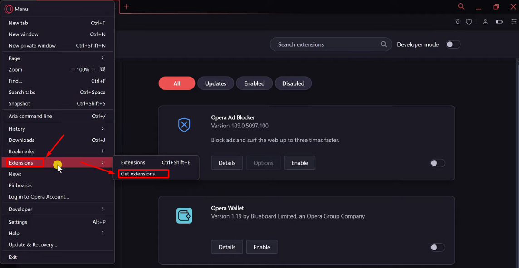Image resolution: width=519 pixels, height=268 pixels.
Task: Toggle the Opera Ad Blocker switch
Action: pos(437,163)
